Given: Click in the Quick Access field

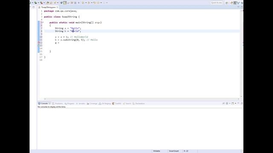Looking at the screenshot, I should [x=216, y=3].
